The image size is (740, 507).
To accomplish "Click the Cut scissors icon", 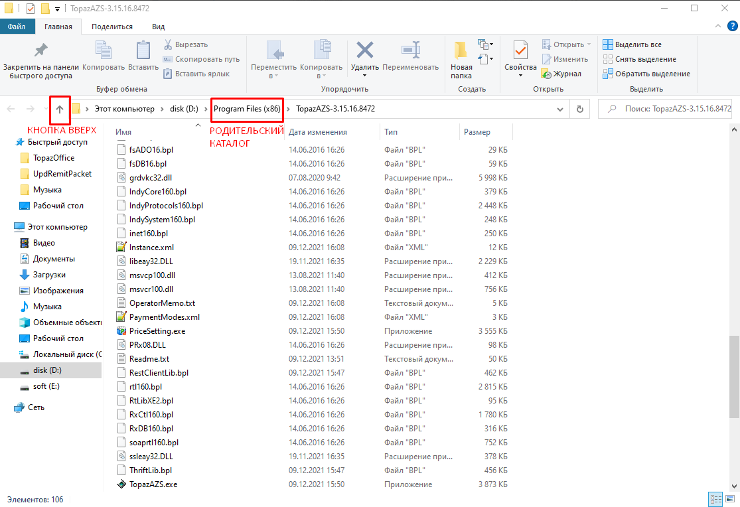I will click(167, 44).
